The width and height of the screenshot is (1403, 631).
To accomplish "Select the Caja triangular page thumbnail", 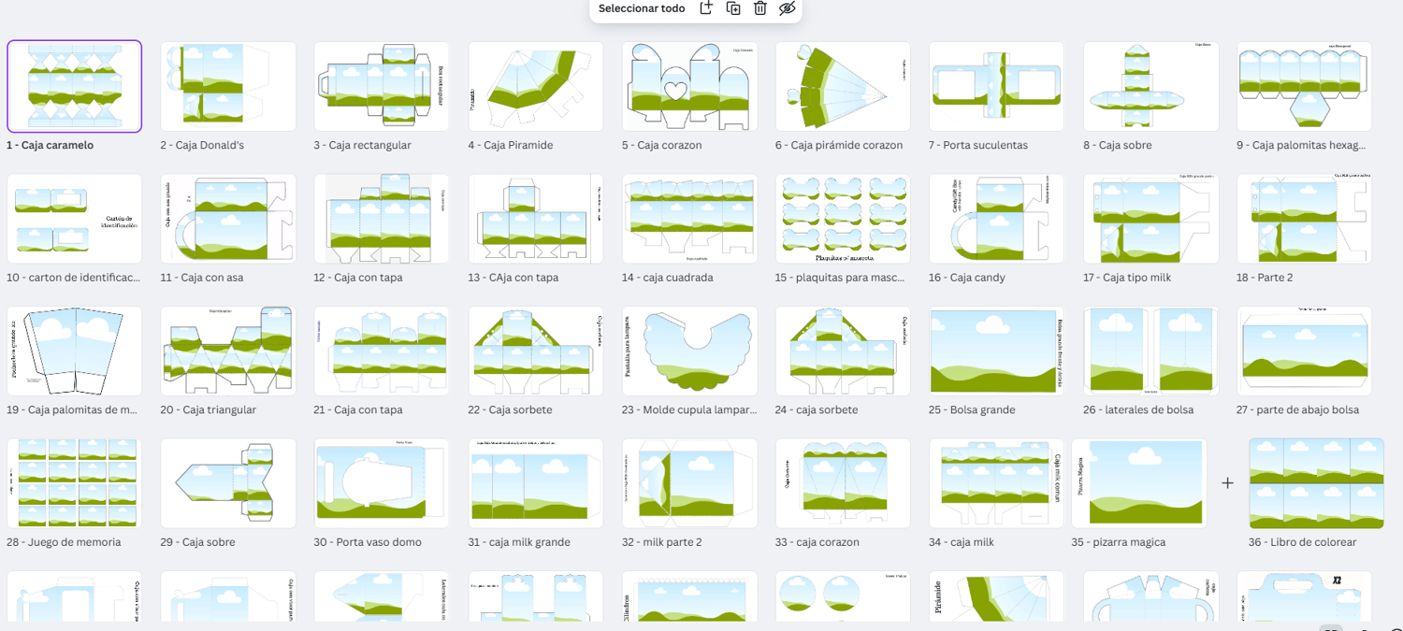I will coord(228,351).
